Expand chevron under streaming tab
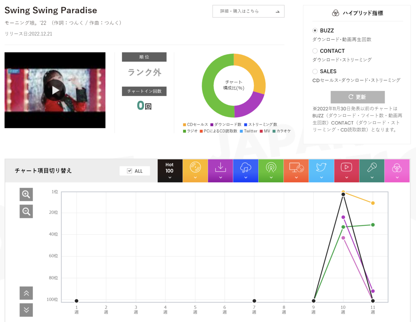The image size is (416, 322). coord(246,178)
